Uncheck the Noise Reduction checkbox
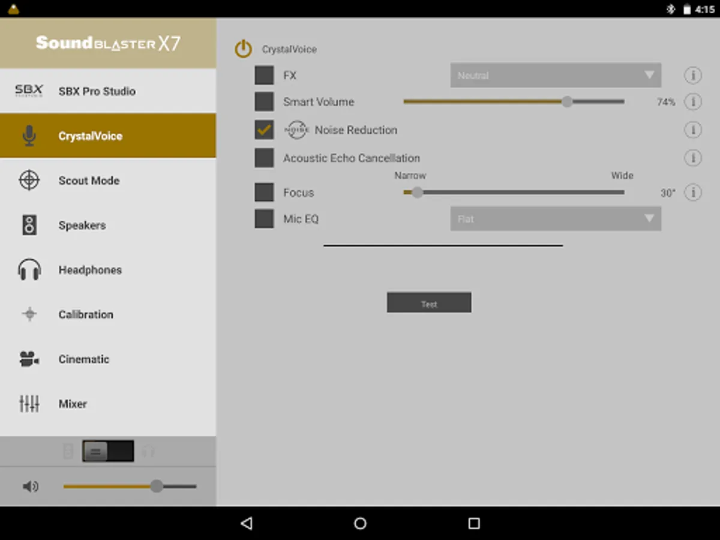 click(x=264, y=130)
